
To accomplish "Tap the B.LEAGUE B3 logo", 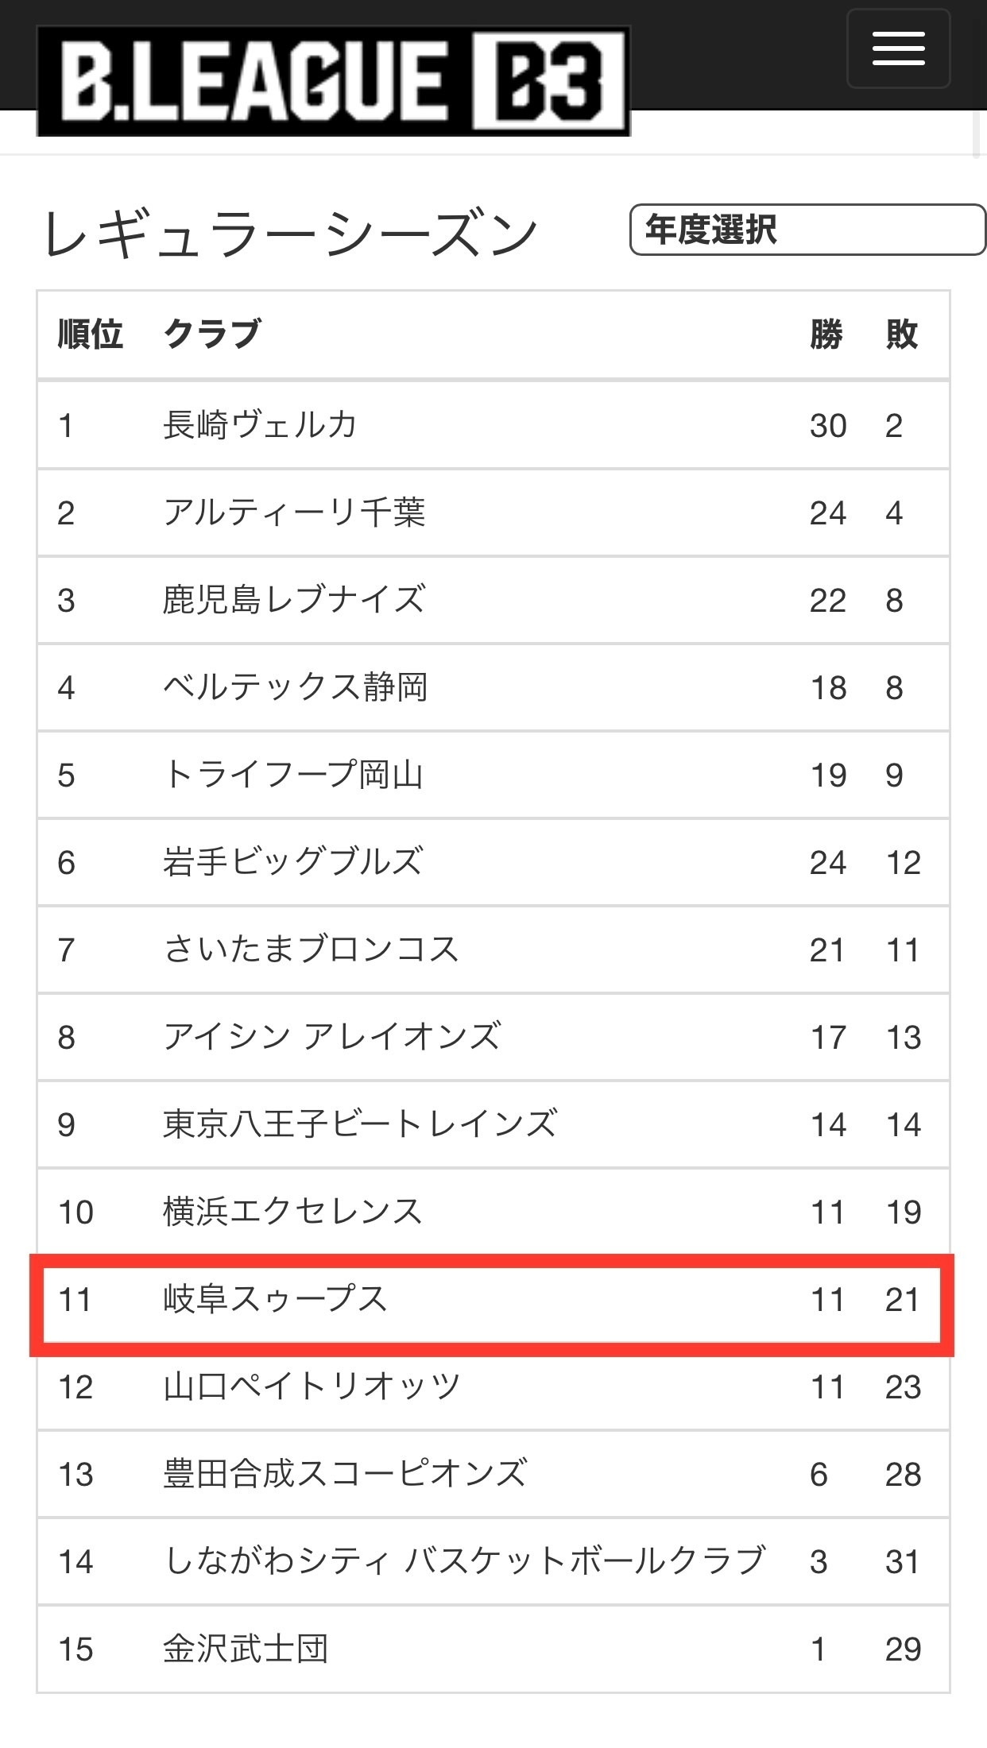I will coord(334,81).
